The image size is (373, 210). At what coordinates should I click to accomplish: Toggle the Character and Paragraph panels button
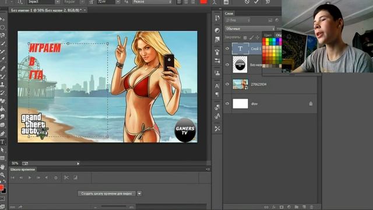point(226,2)
